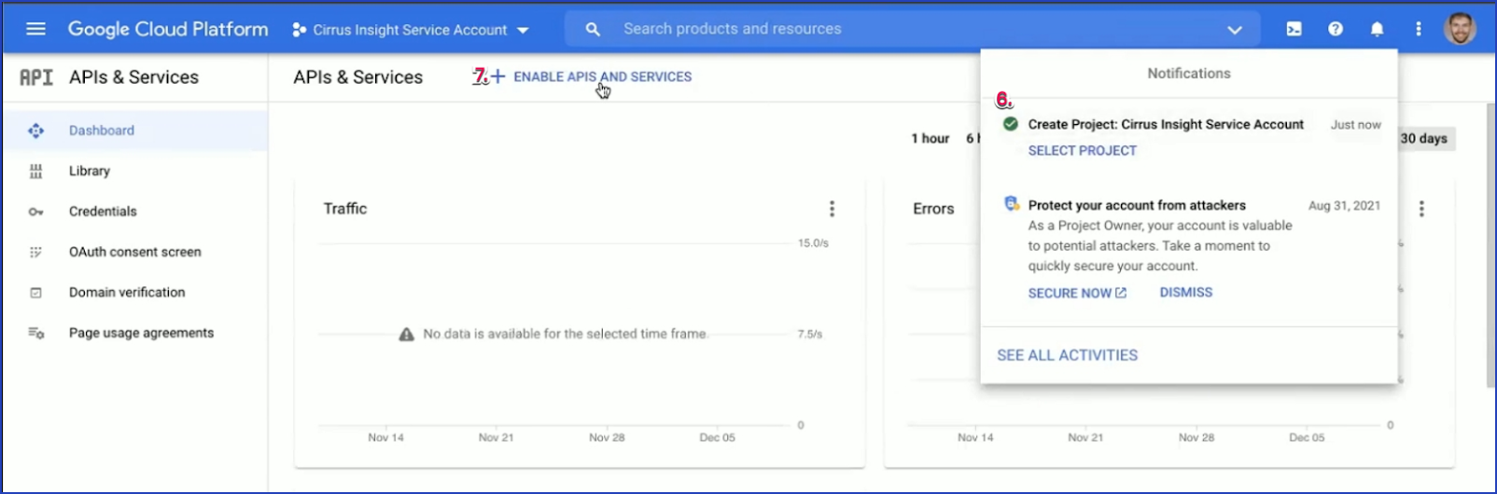Click the page vertical scrollbar
Image resolution: width=1497 pixels, height=494 pixels.
1490,245
